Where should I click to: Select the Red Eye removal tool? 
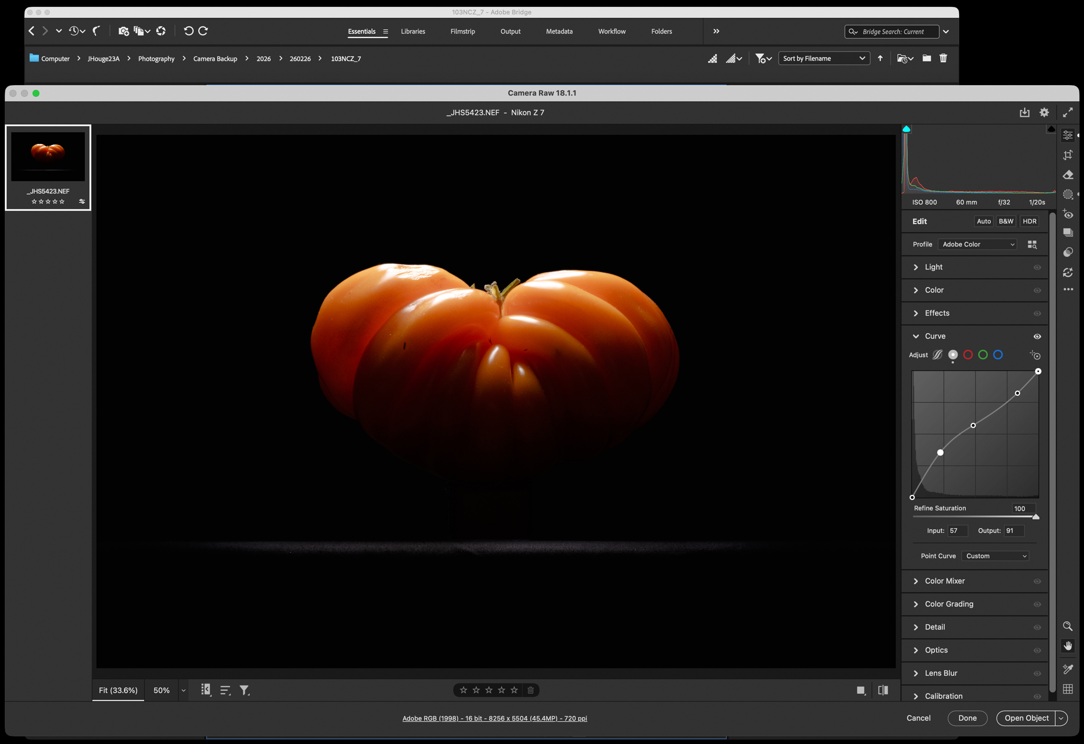click(x=1068, y=215)
